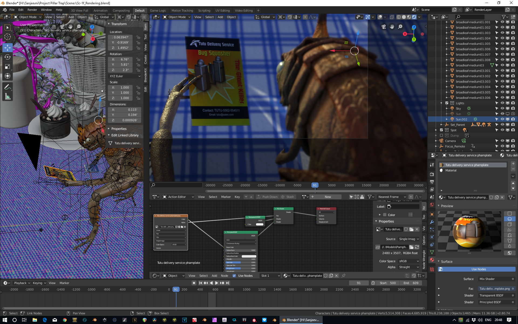Viewport: 518px width, 324px height.
Task: Click the New action button
Action: tap(328, 197)
